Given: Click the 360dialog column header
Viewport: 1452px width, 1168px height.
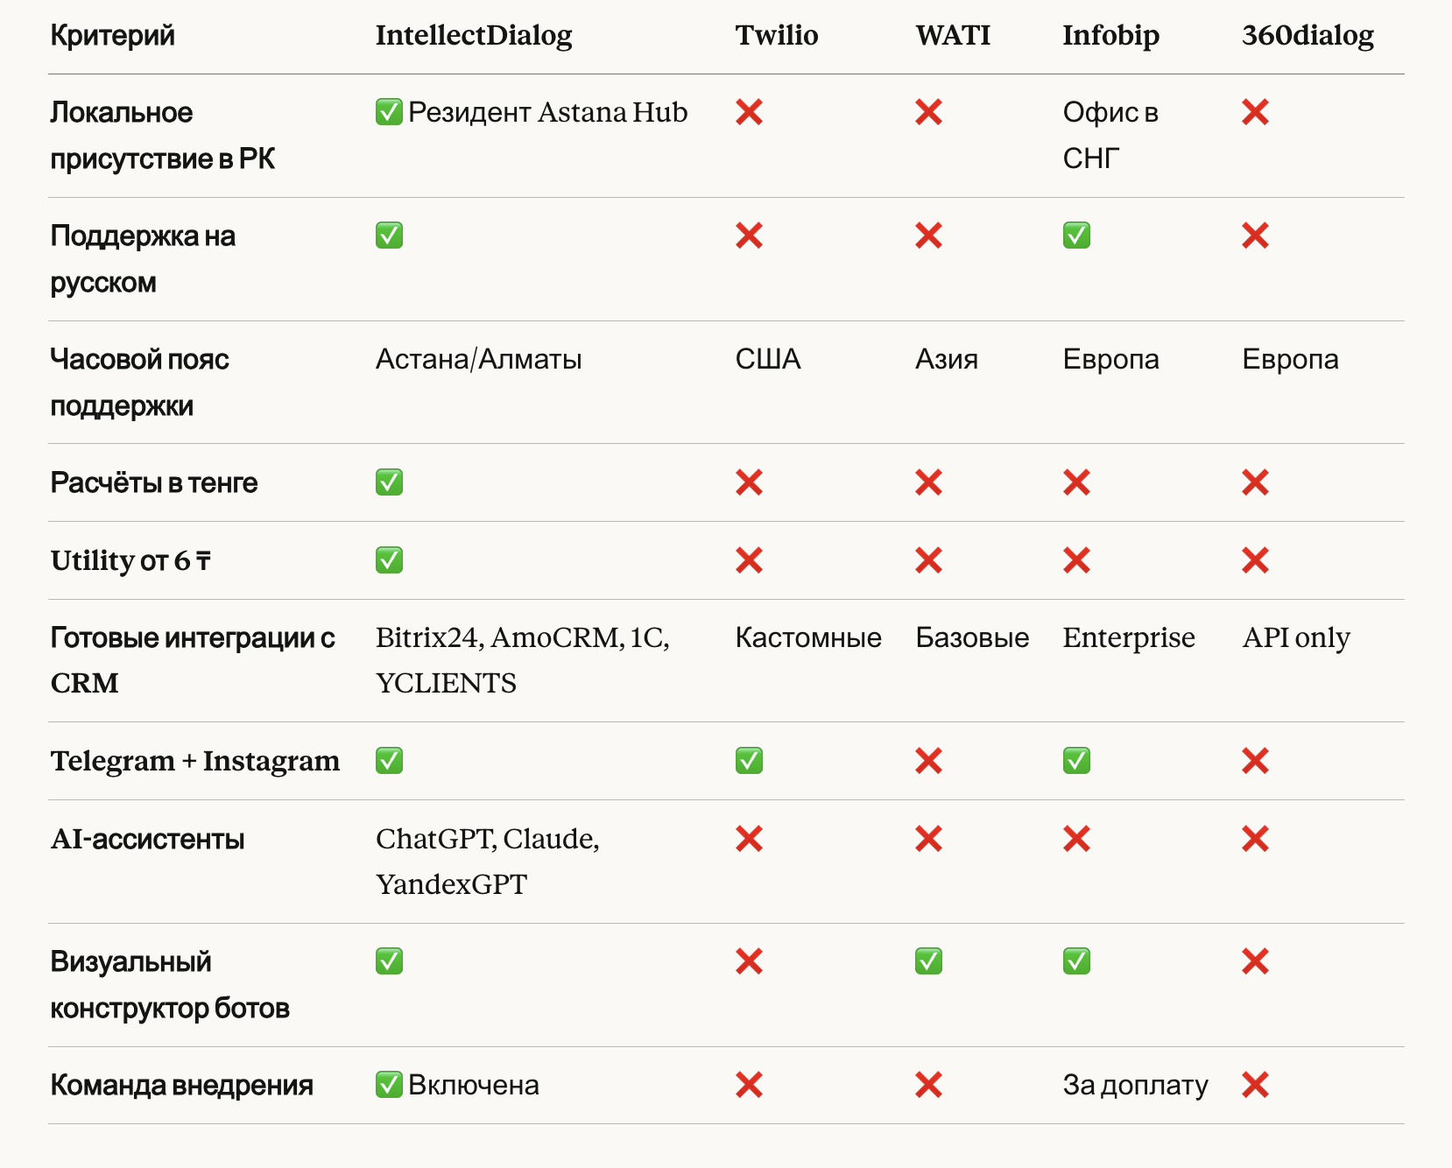Looking at the screenshot, I should point(1308,35).
